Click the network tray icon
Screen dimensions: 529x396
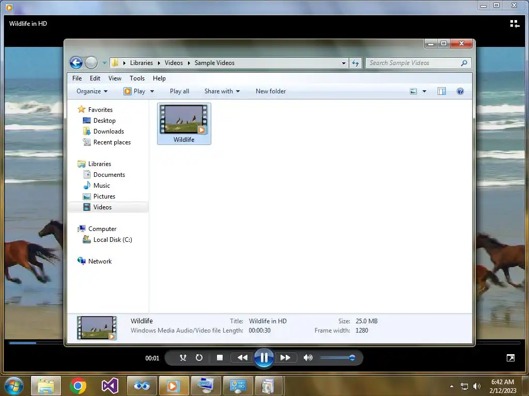[464, 386]
